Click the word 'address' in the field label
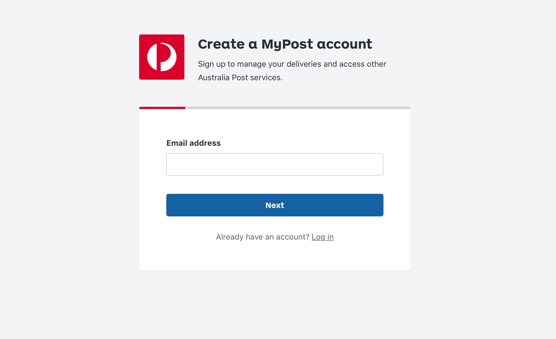The image size is (556, 339). [x=205, y=143]
